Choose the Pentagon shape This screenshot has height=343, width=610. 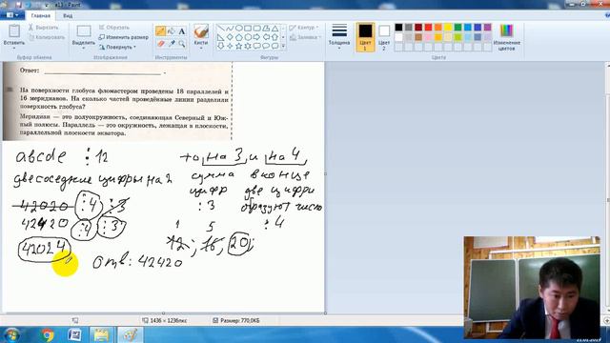pos(239,37)
